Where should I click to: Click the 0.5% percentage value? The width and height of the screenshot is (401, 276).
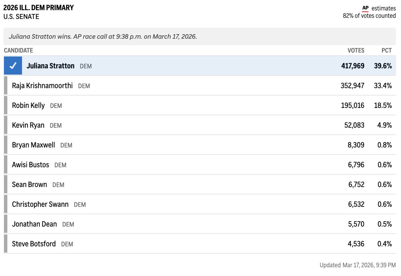385,224
